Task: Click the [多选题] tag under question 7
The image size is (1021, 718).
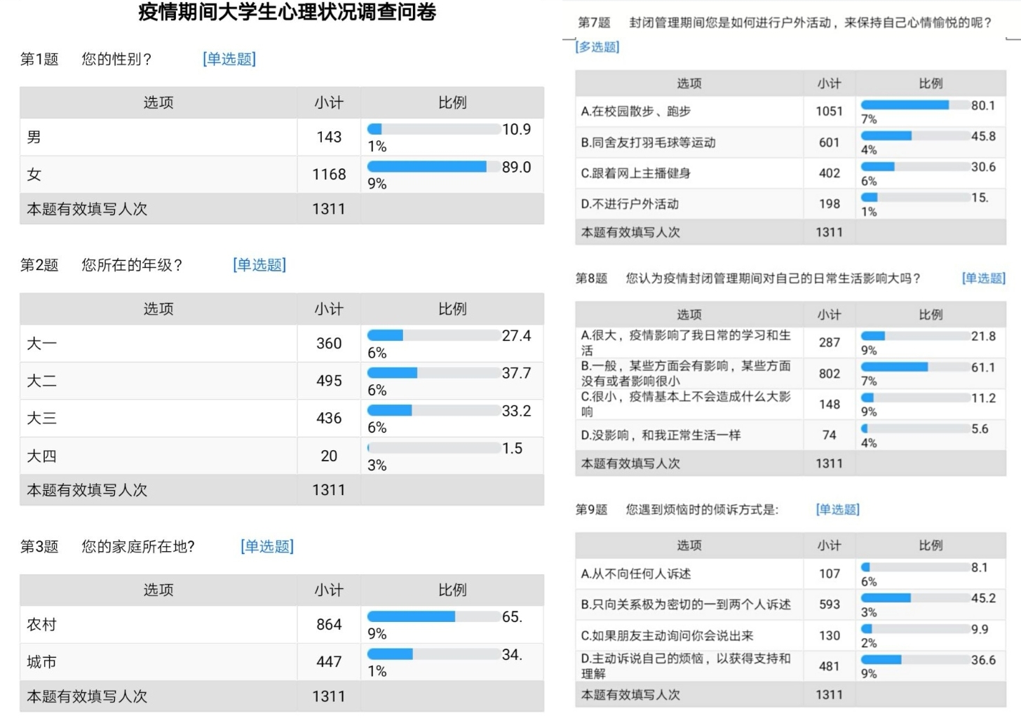Action: coord(597,47)
